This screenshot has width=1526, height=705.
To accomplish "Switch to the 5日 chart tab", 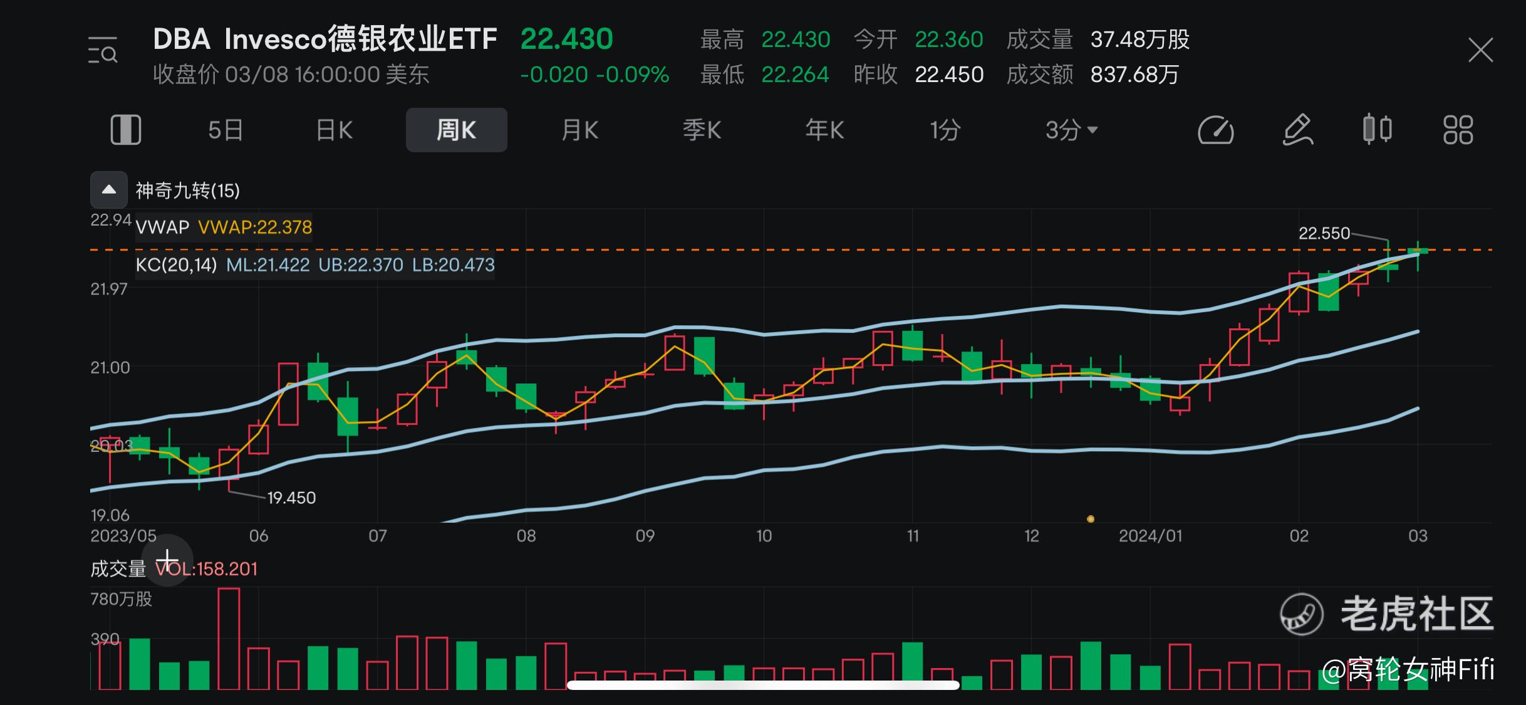I will click(x=225, y=130).
